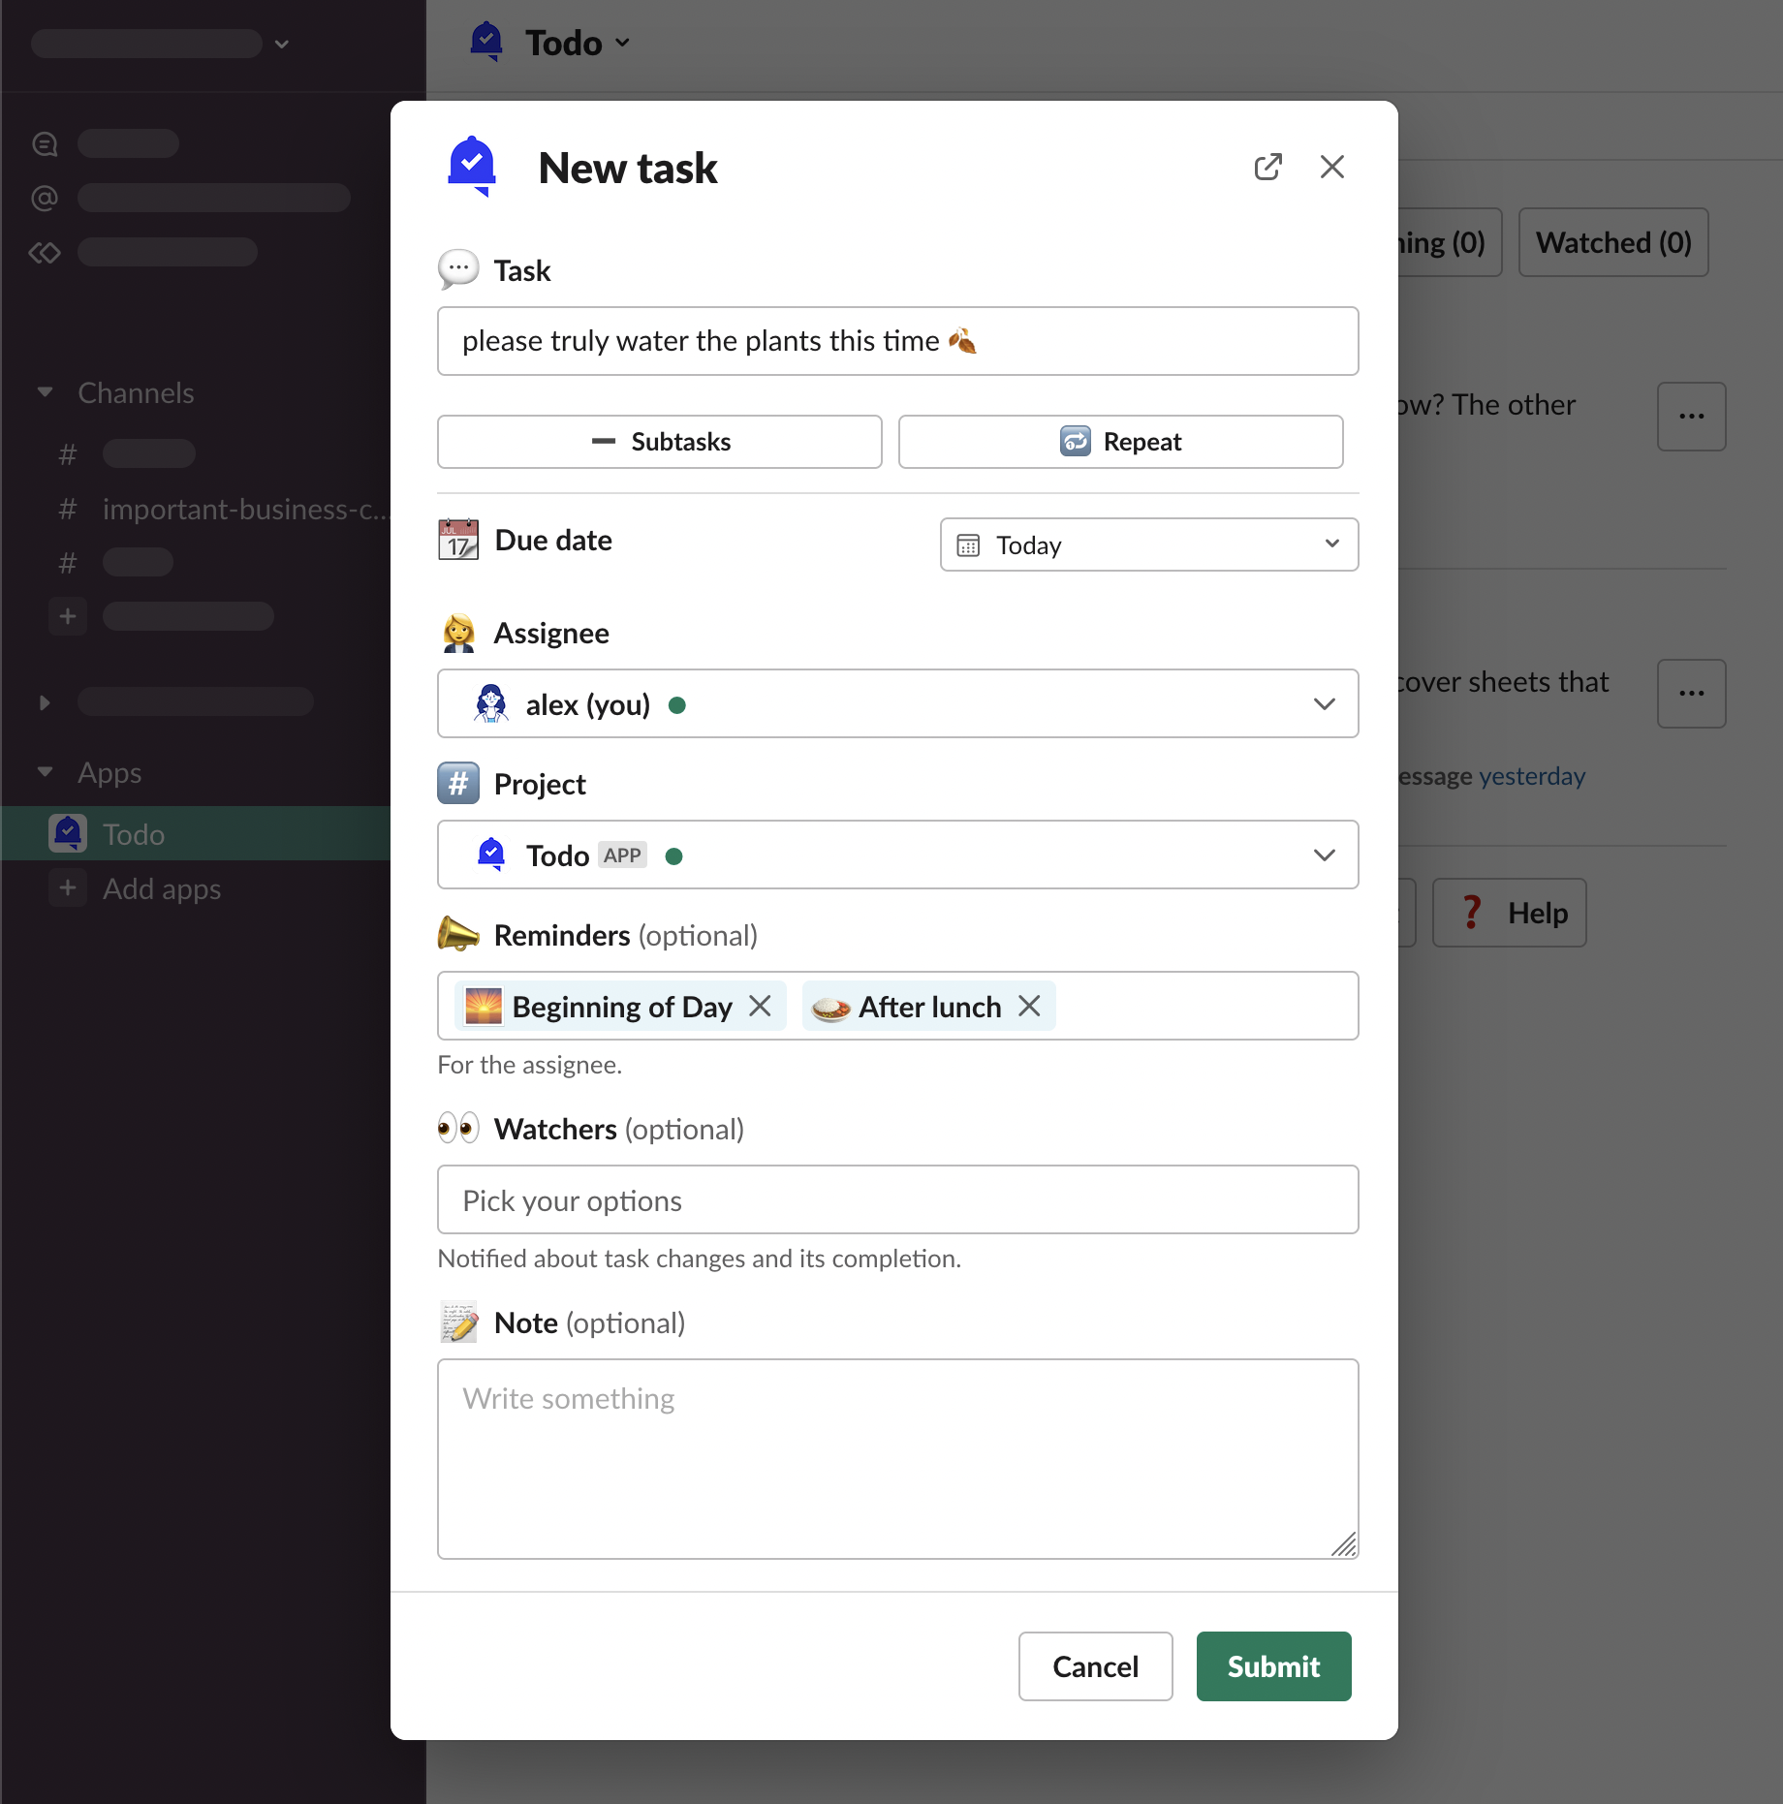Close the New task dialog
The width and height of the screenshot is (1783, 1804).
coord(1332,168)
